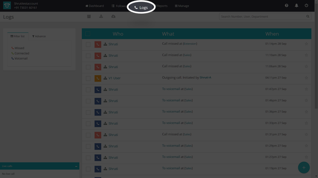Open the Manage dropdown menu
Screen dimensions: 318x178
(182, 6)
